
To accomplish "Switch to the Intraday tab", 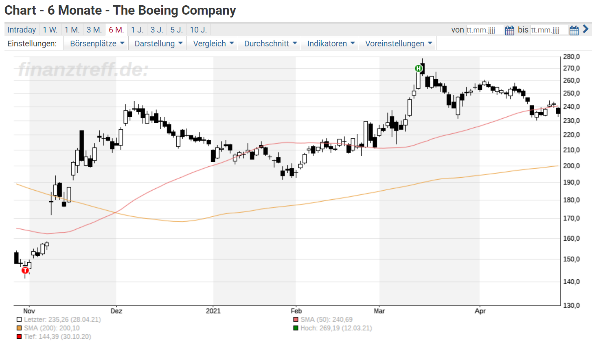I will pyautogui.click(x=22, y=30).
